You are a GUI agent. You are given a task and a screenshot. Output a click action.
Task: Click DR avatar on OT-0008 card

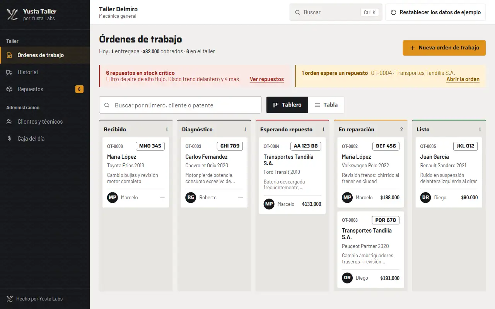(x=347, y=278)
